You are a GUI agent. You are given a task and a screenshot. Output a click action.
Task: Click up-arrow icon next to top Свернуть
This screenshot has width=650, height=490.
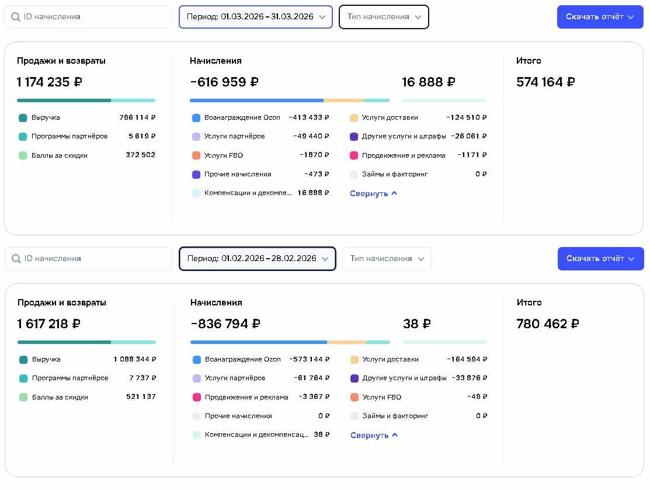394,193
